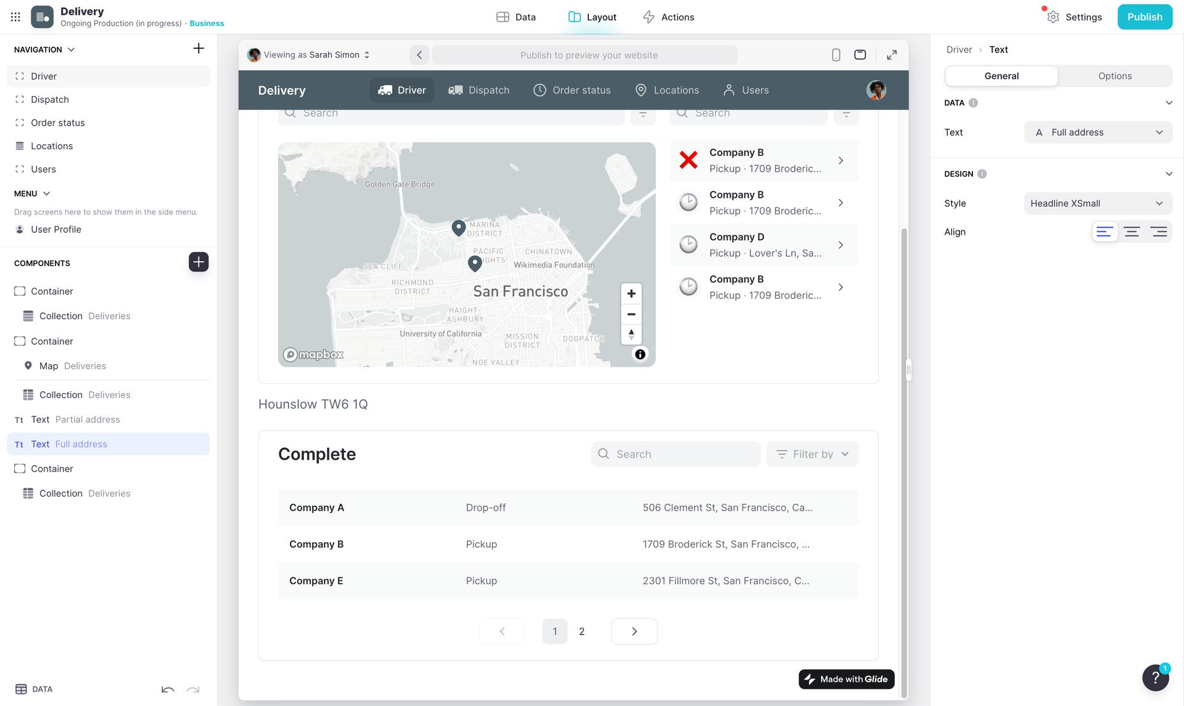Click the Complete section search field
This screenshot has height=706, width=1184.
point(676,454)
